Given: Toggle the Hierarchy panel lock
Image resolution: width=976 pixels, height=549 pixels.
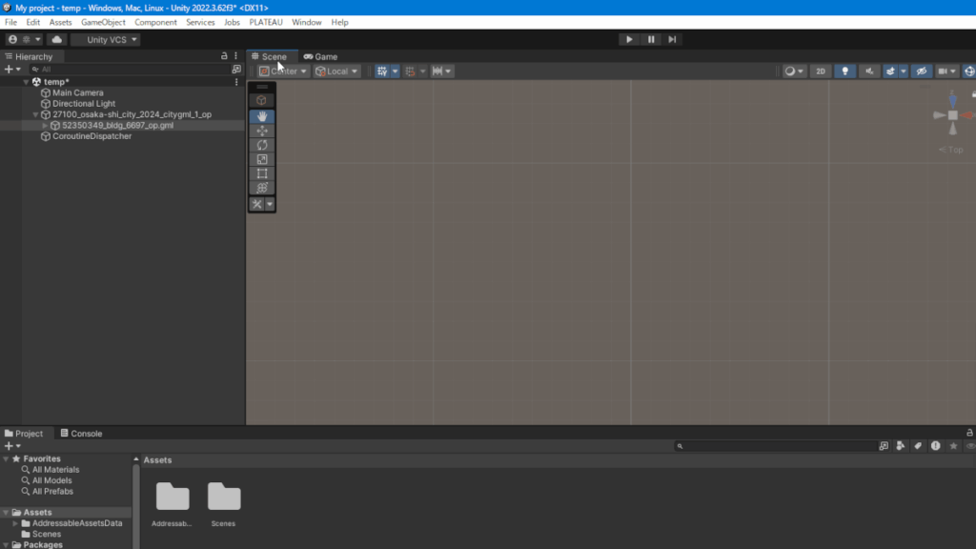Looking at the screenshot, I should tap(225, 56).
